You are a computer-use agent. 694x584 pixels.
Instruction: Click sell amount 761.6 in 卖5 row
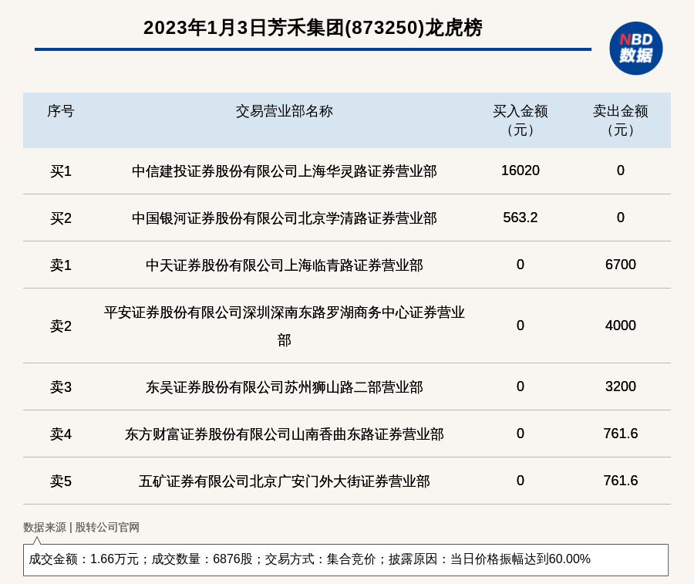coord(621,481)
